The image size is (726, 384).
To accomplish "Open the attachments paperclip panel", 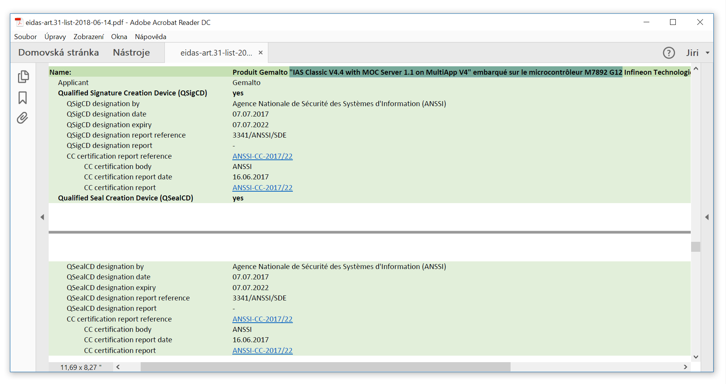I will click(x=23, y=118).
